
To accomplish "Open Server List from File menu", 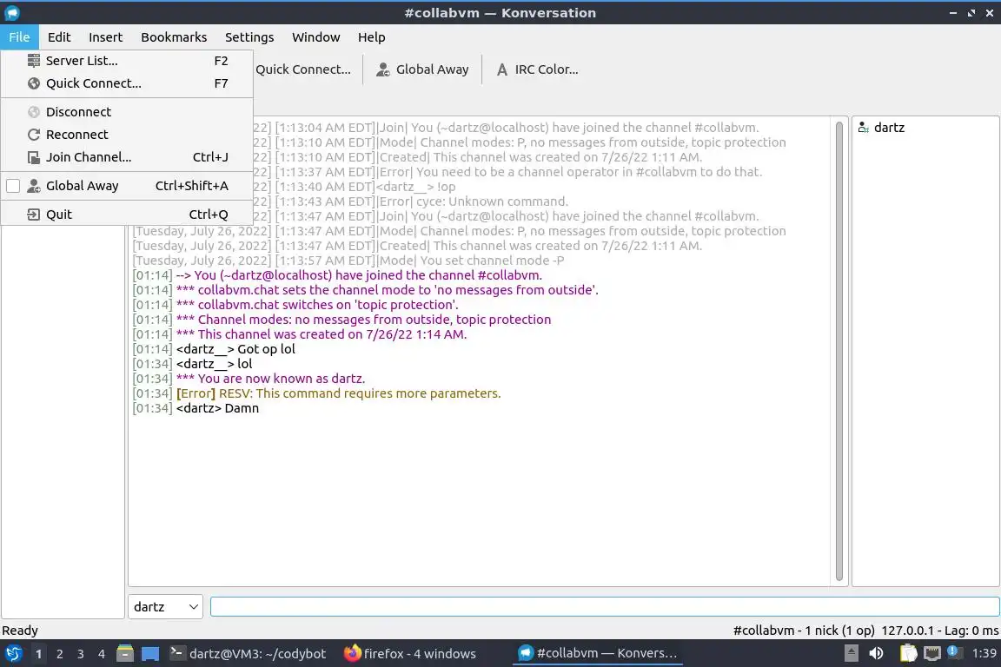I will (x=127, y=61).
